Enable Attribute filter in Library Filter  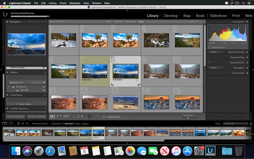(118, 22)
